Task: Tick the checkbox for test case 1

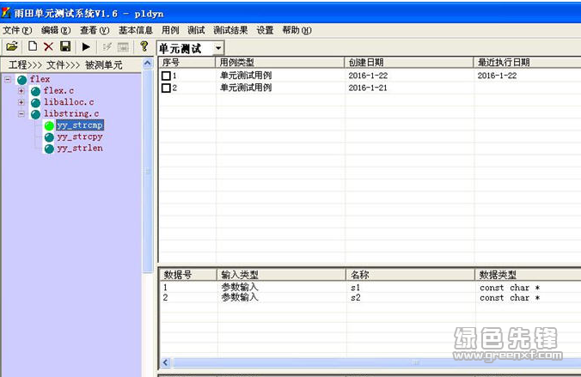Action: click(x=167, y=76)
